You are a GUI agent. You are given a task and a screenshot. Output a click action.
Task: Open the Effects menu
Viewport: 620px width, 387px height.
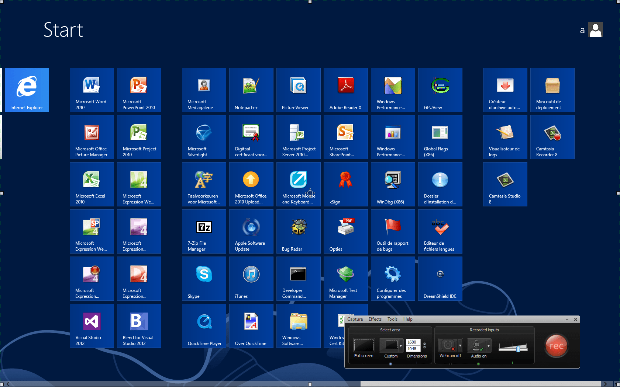[375, 319]
